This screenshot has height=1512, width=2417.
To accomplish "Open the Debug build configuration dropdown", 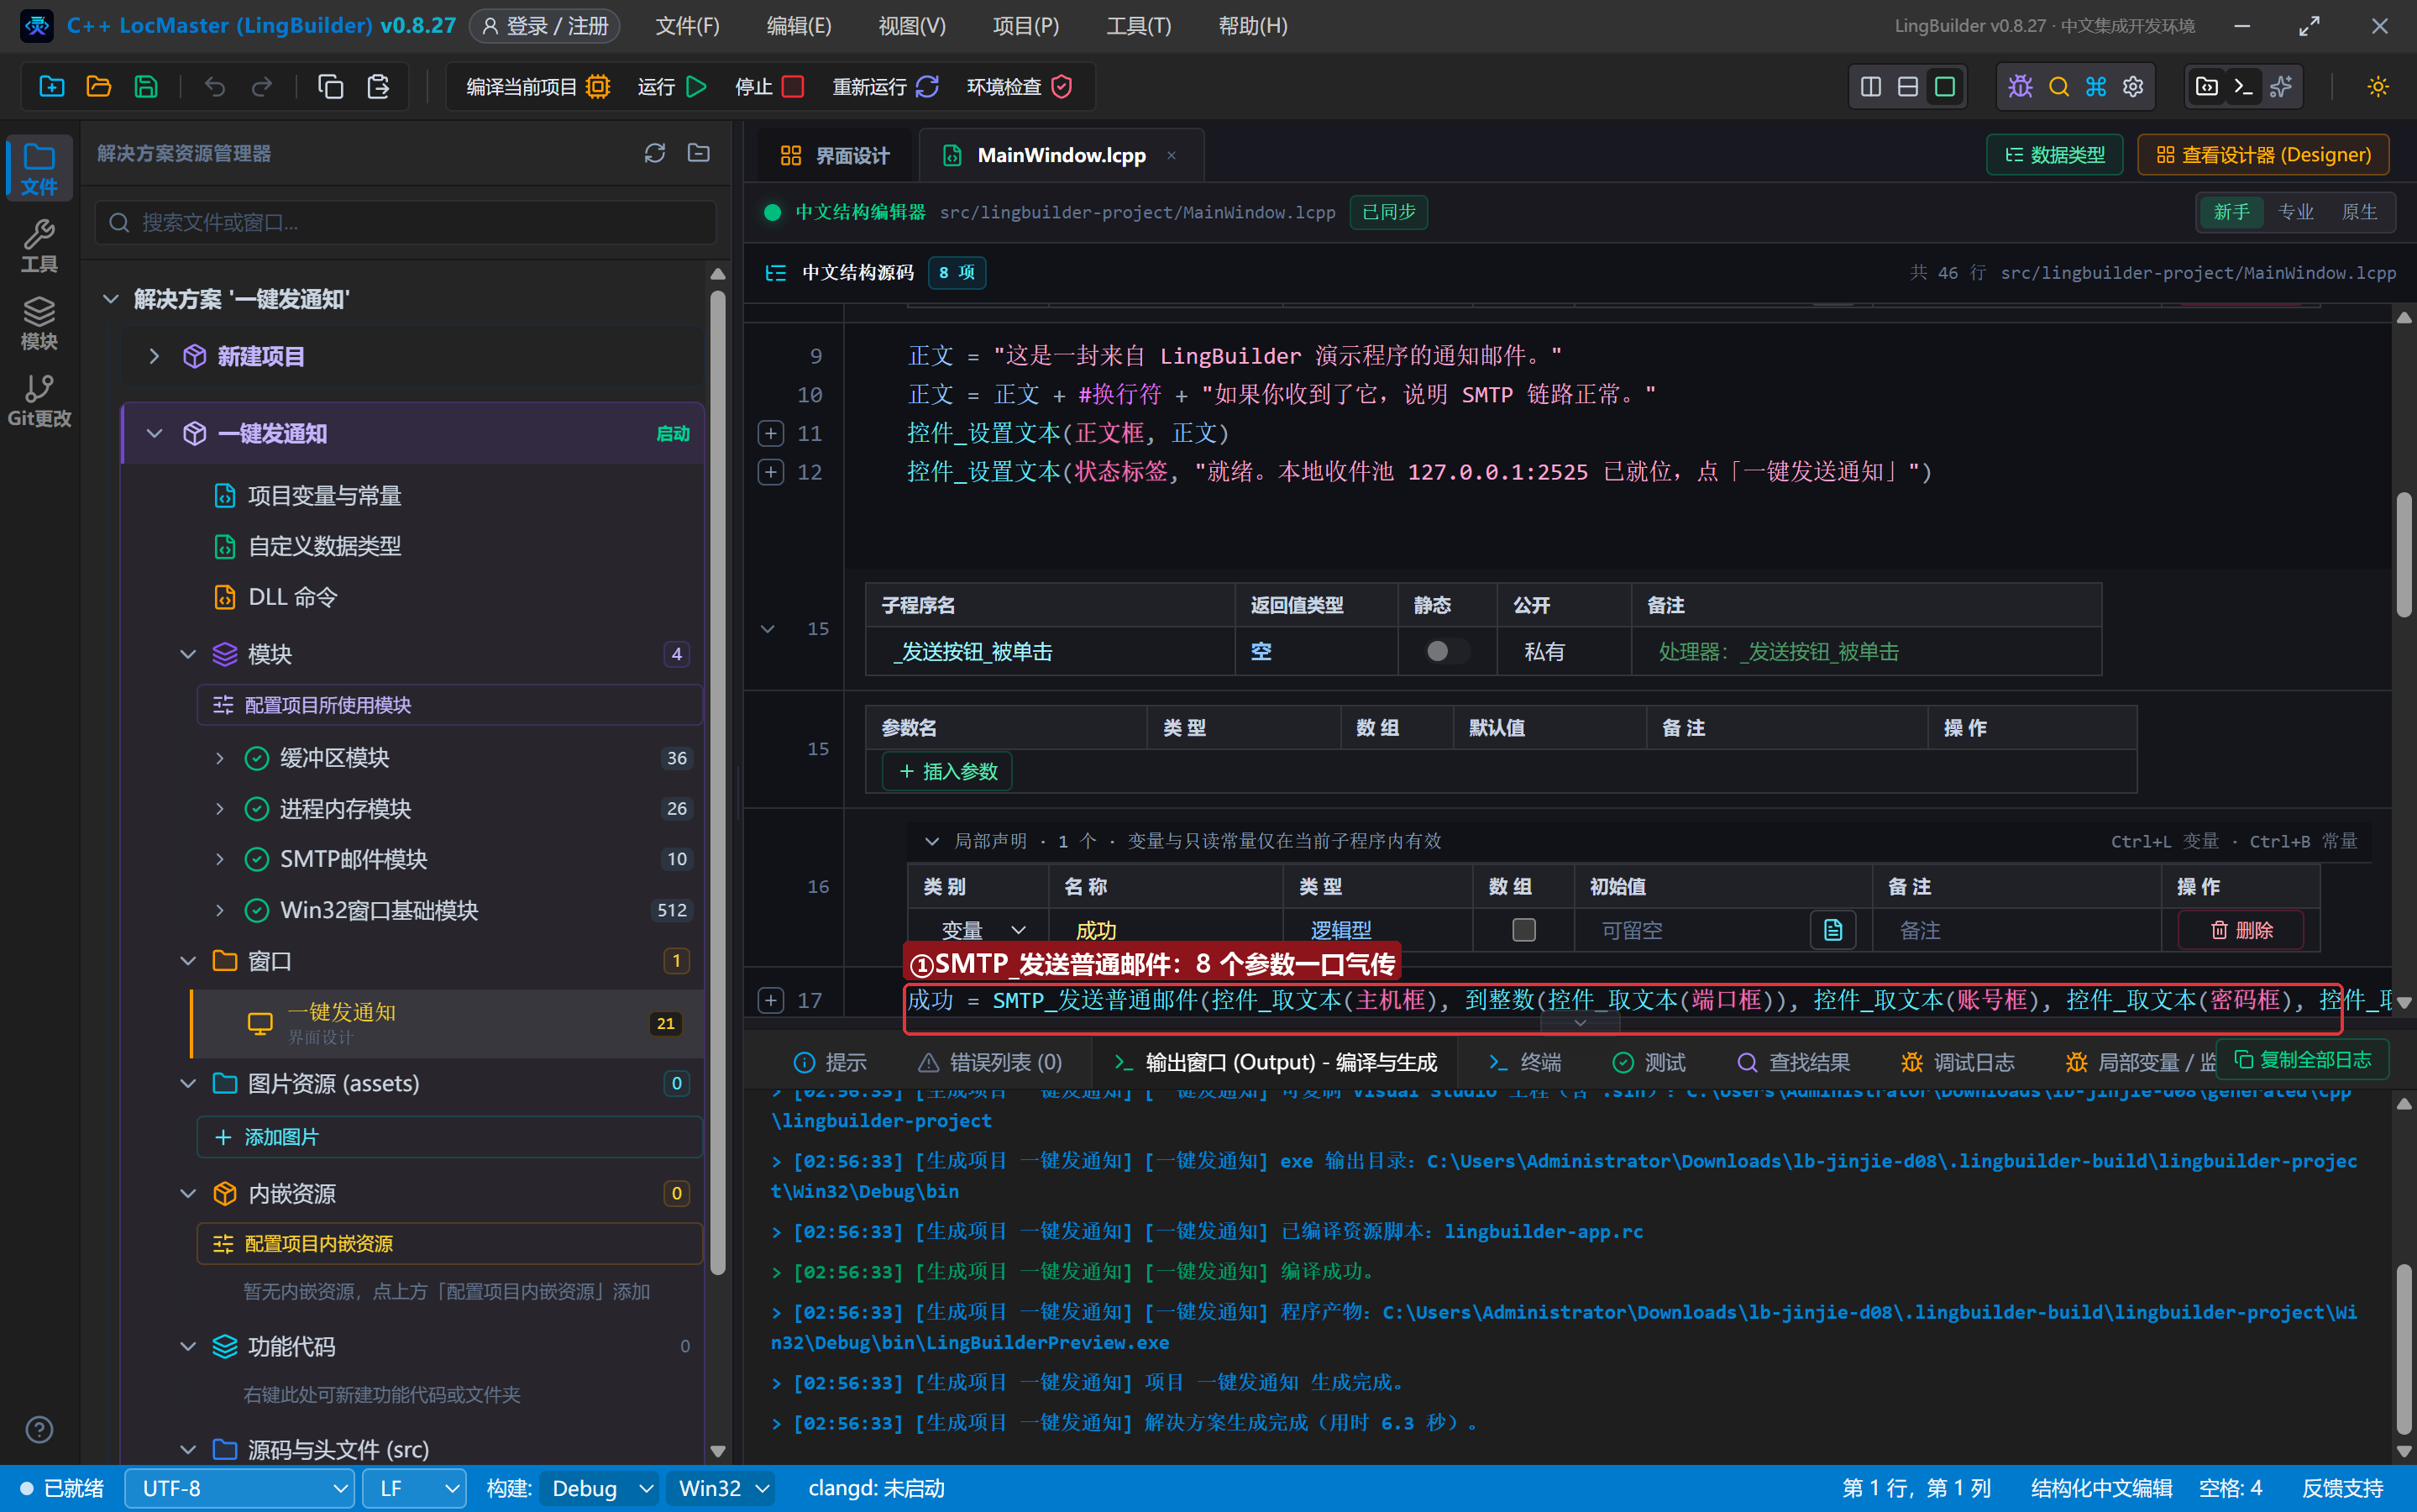I will tap(600, 1488).
